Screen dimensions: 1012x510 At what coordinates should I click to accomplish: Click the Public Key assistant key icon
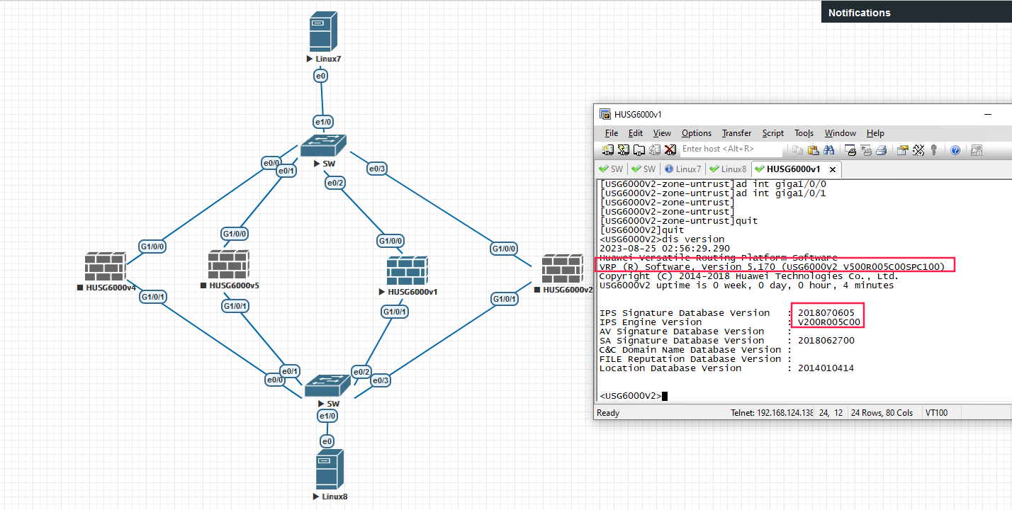pos(934,149)
